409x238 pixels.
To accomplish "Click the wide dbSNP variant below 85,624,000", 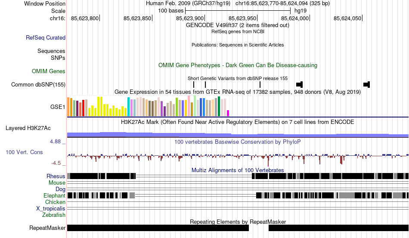I will tap(300, 85).
